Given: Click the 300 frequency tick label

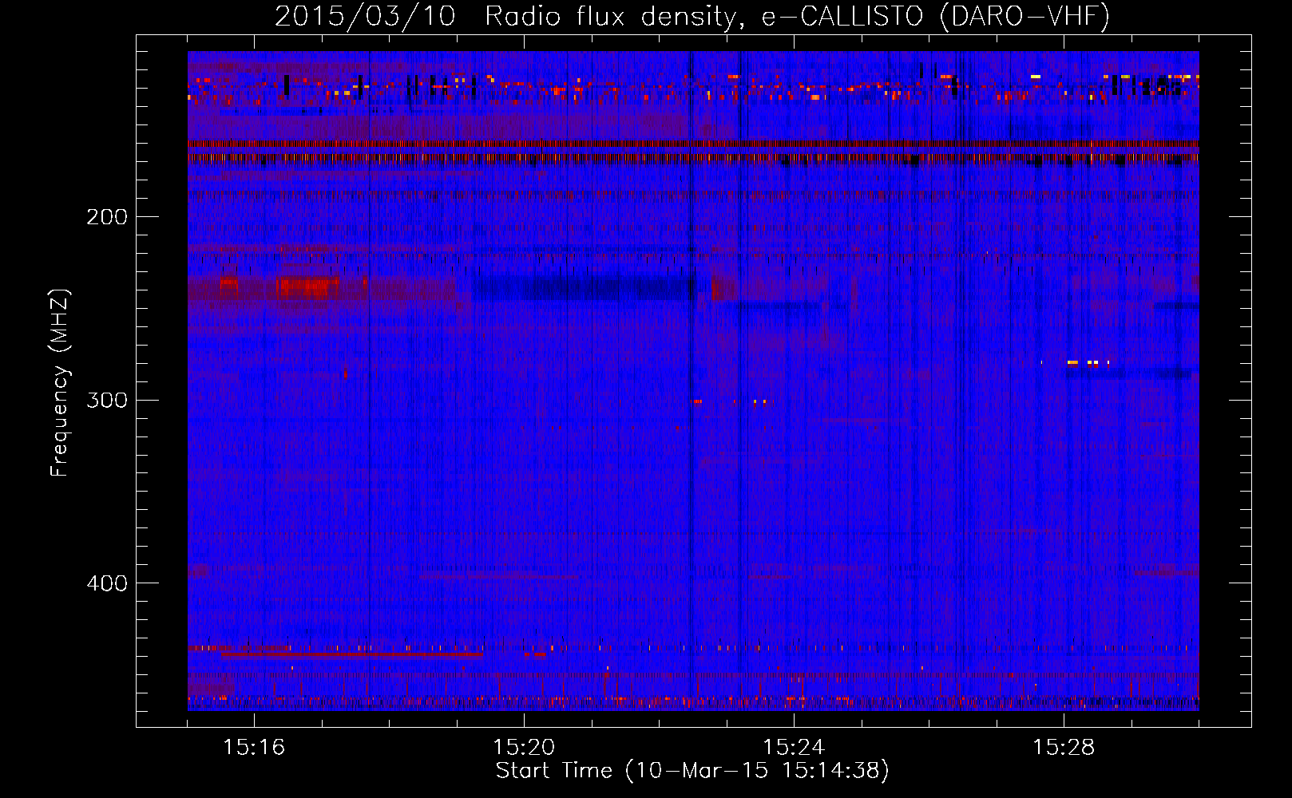Looking at the screenshot, I should pyautogui.click(x=107, y=400).
